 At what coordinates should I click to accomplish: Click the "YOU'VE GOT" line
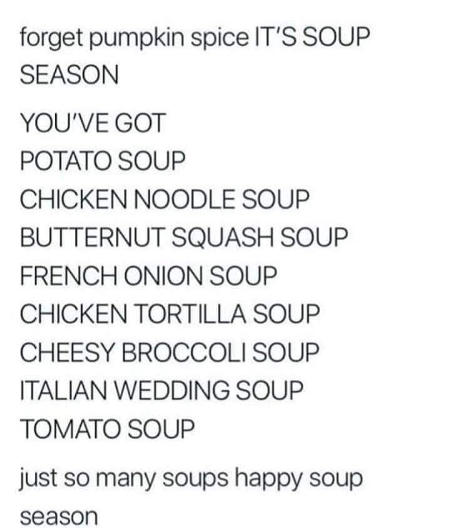(93, 124)
